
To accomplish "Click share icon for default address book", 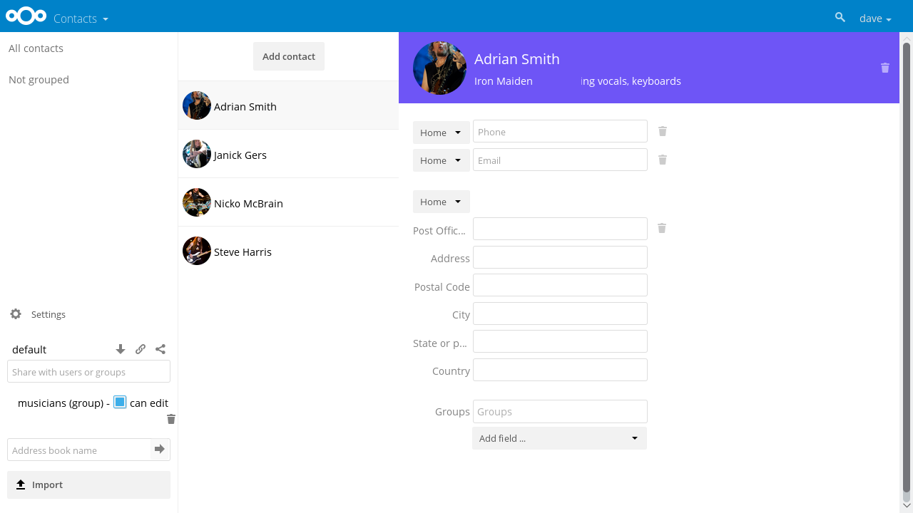I will pos(160,349).
